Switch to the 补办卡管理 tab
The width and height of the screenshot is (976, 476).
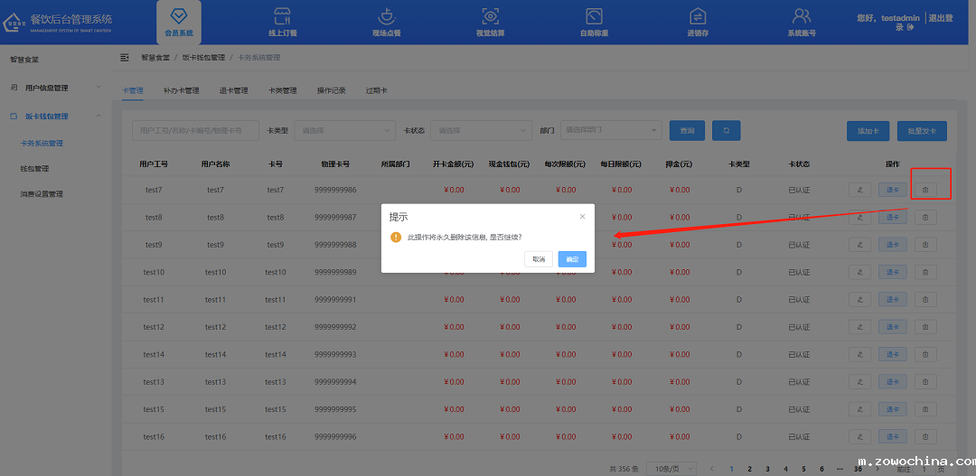(x=181, y=90)
